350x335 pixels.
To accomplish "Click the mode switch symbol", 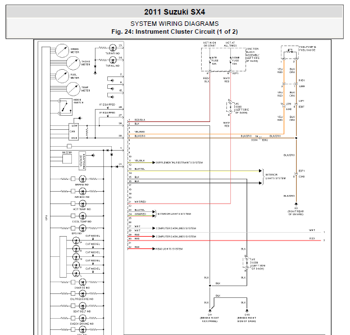I will (x=66, y=107).
